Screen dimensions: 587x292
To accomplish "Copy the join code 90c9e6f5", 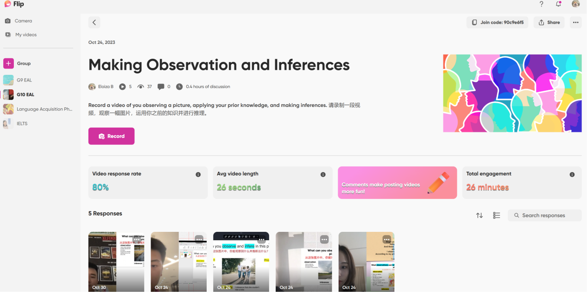I will point(497,22).
